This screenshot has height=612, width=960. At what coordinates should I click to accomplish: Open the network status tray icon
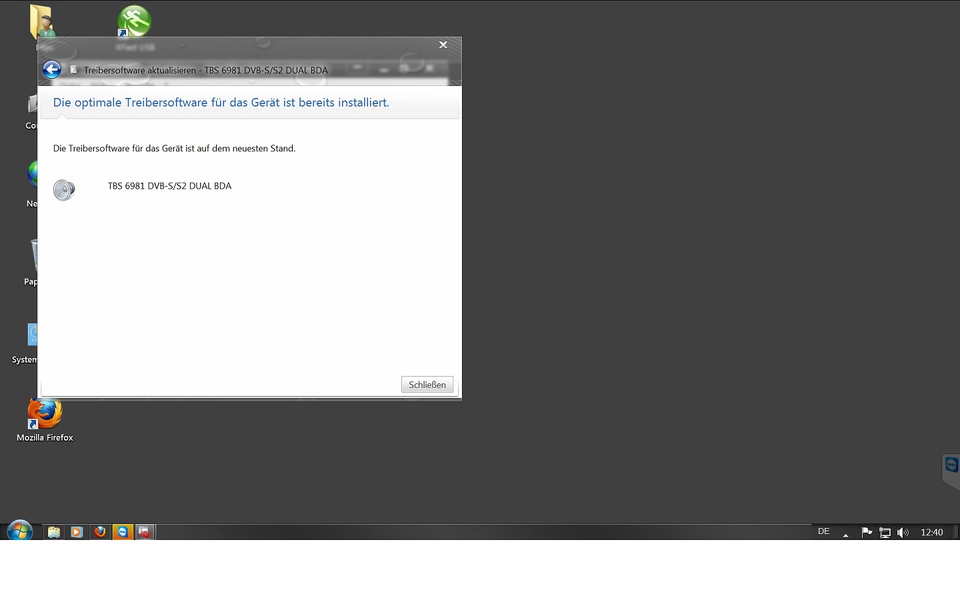click(885, 532)
